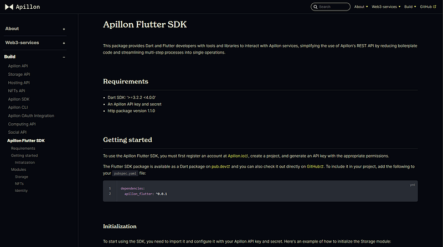Jump to Initialization in sidebar outline
The image size is (443, 247).
tap(25, 162)
